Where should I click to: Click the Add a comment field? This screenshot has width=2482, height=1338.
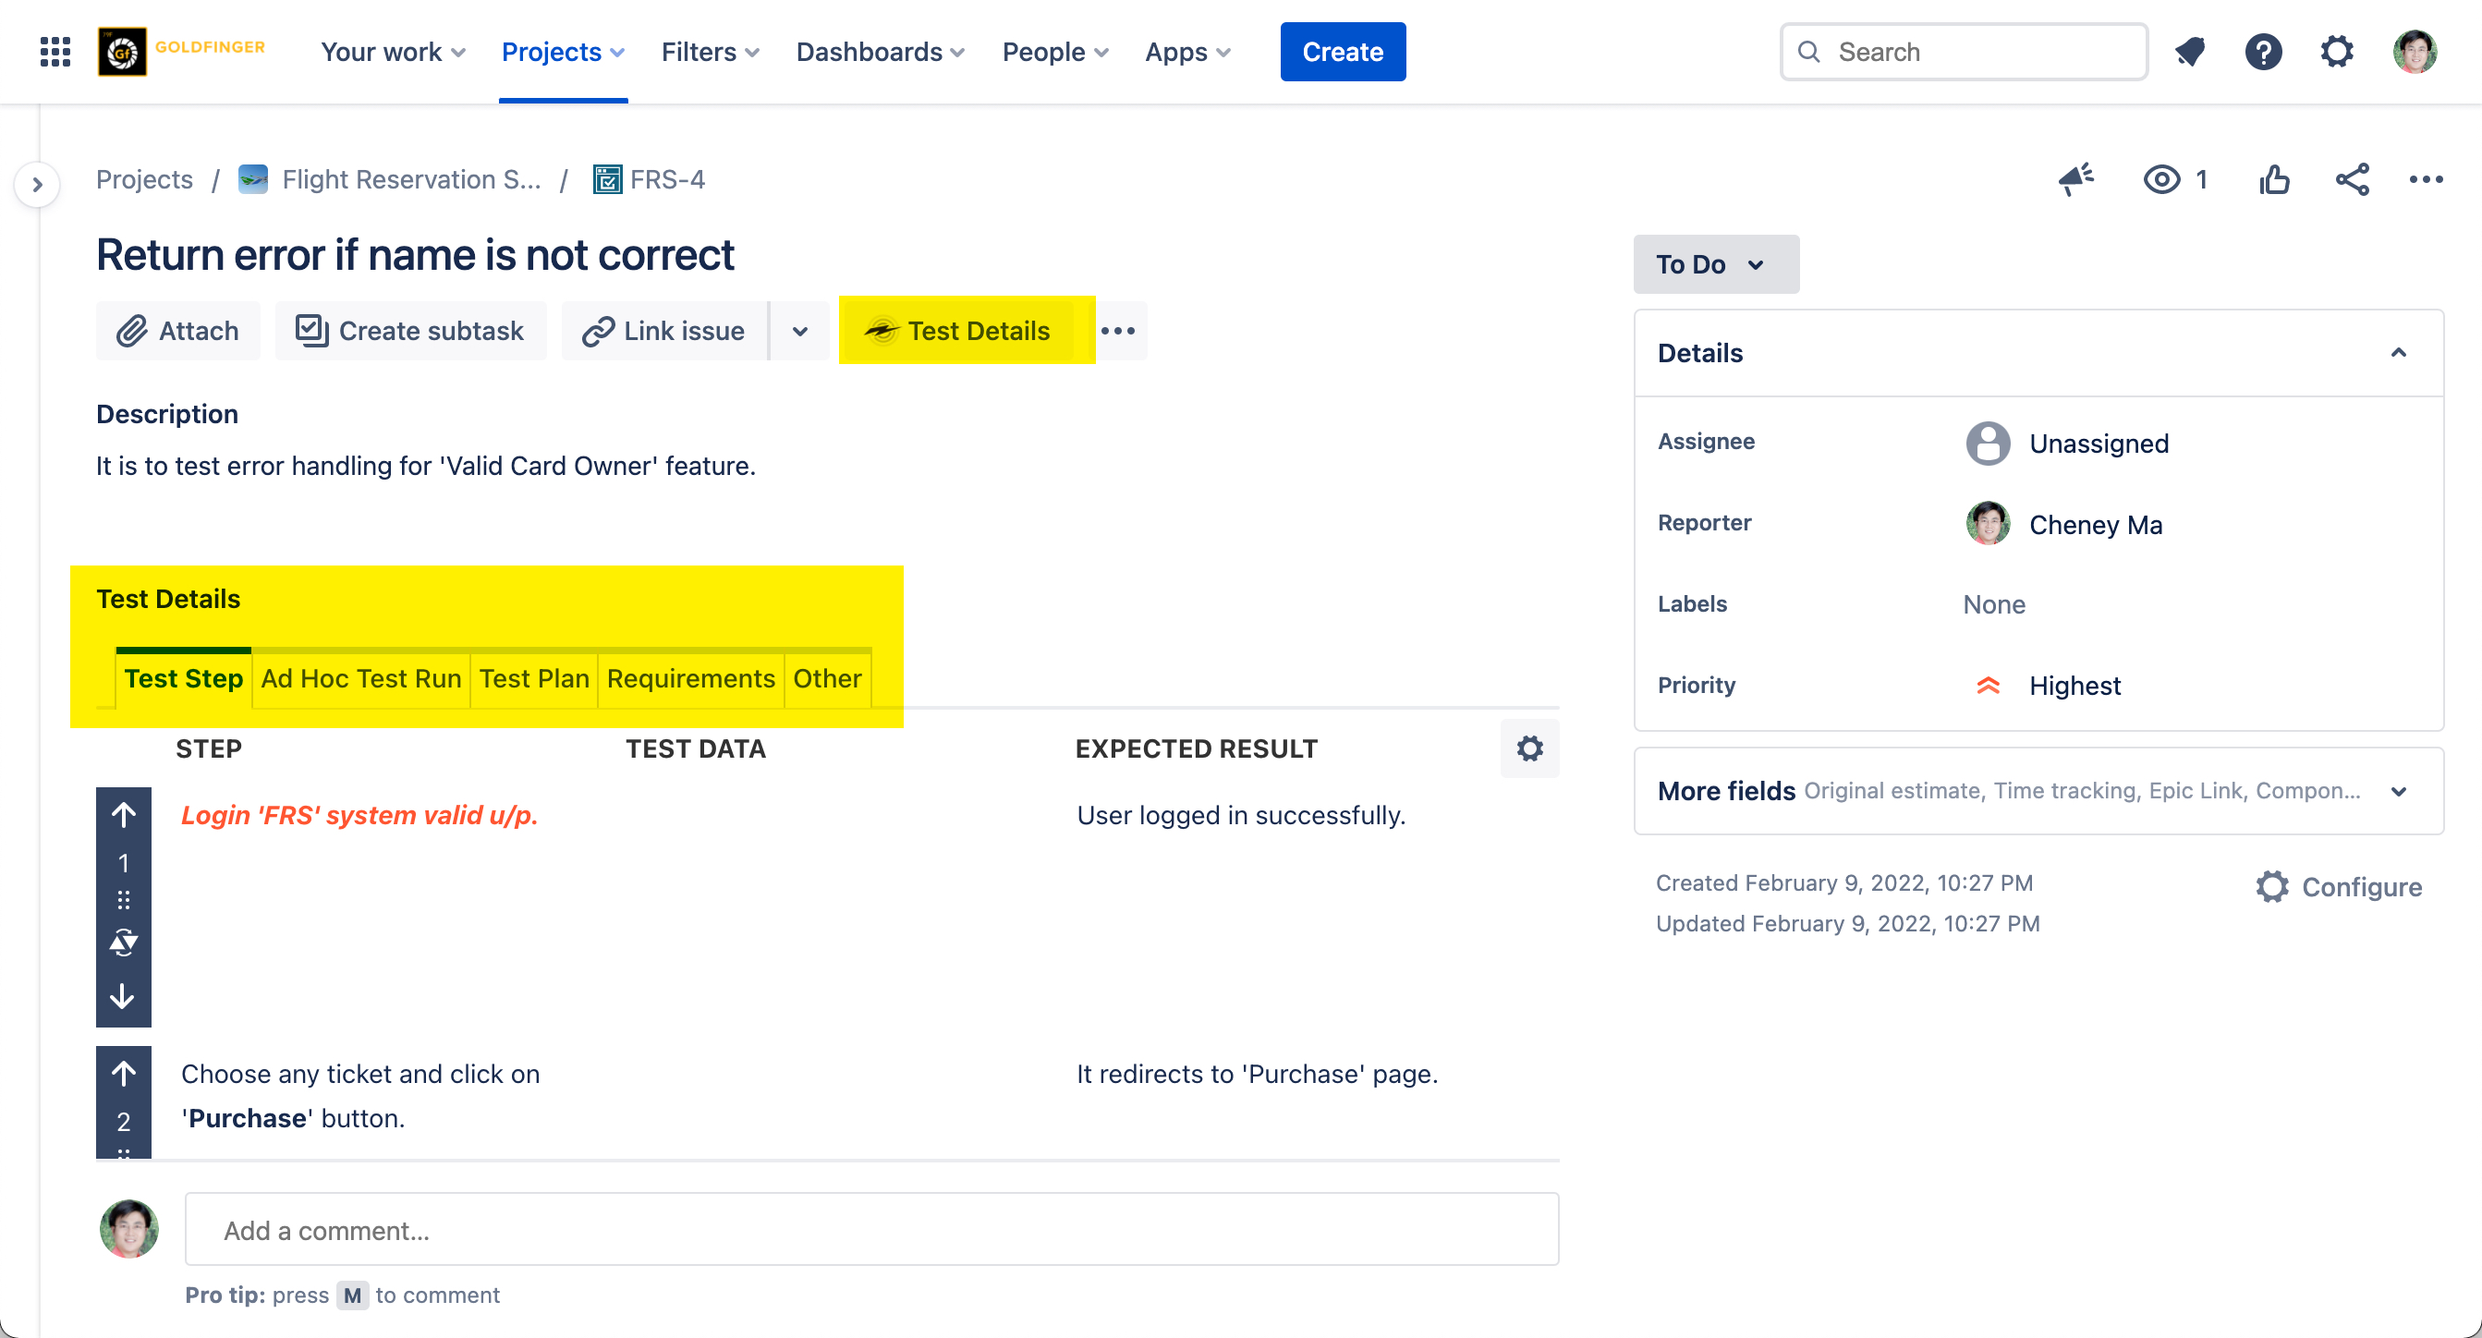tap(871, 1230)
